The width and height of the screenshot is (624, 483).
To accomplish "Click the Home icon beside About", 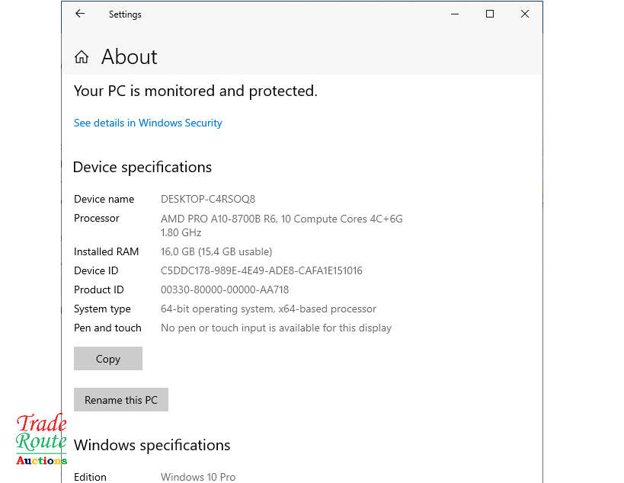I will click(x=82, y=57).
